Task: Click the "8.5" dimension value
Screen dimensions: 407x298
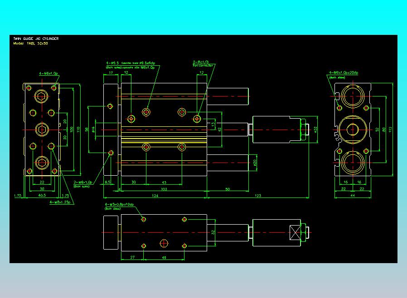Action: point(108,183)
